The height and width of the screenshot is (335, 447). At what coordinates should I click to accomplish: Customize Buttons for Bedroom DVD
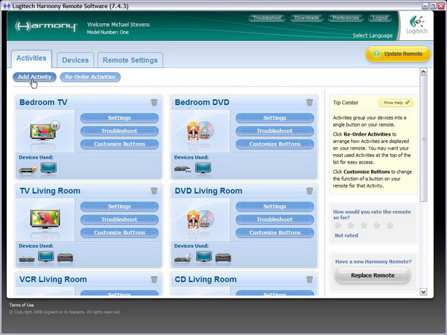[x=275, y=144]
